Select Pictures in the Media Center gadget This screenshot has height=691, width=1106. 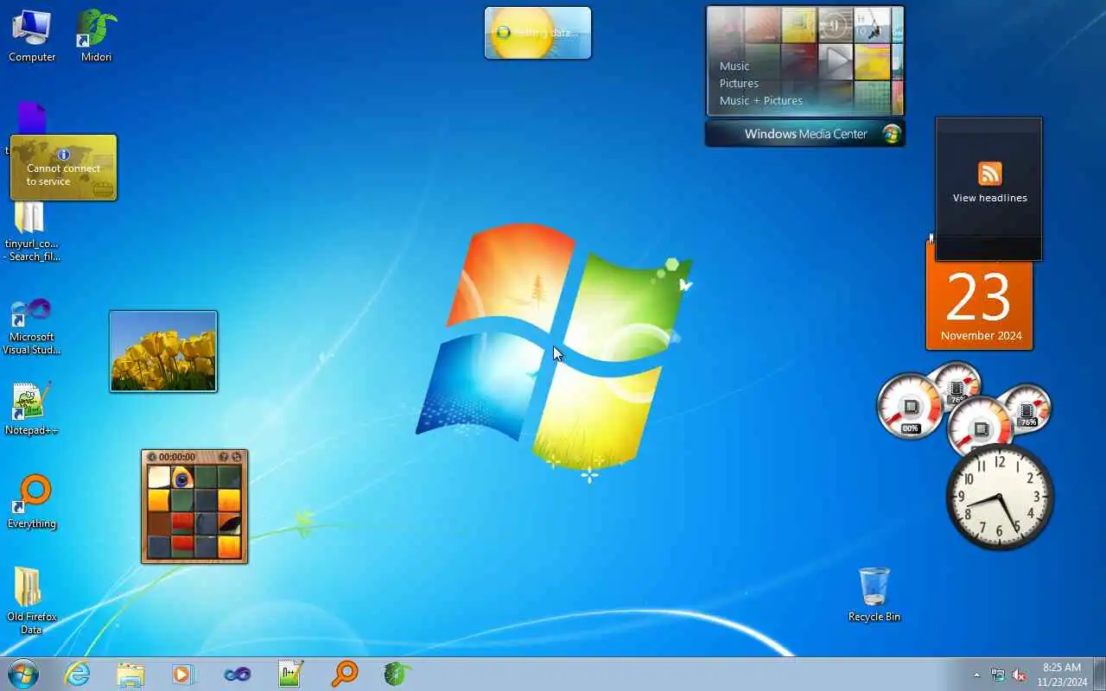(x=739, y=83)
